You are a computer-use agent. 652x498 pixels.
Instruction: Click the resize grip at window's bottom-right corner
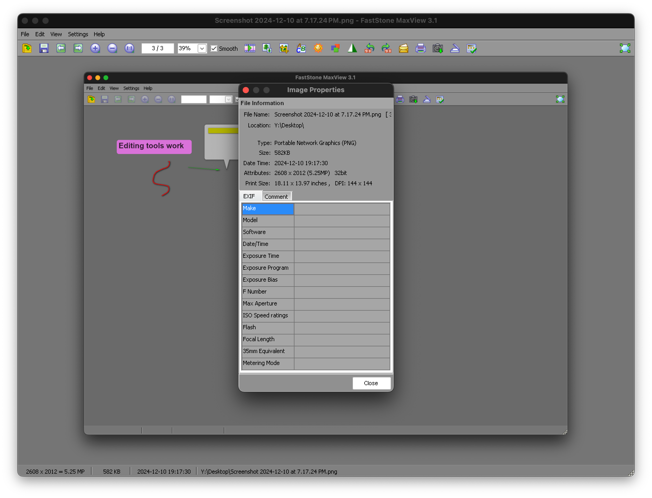coord(631,473)
